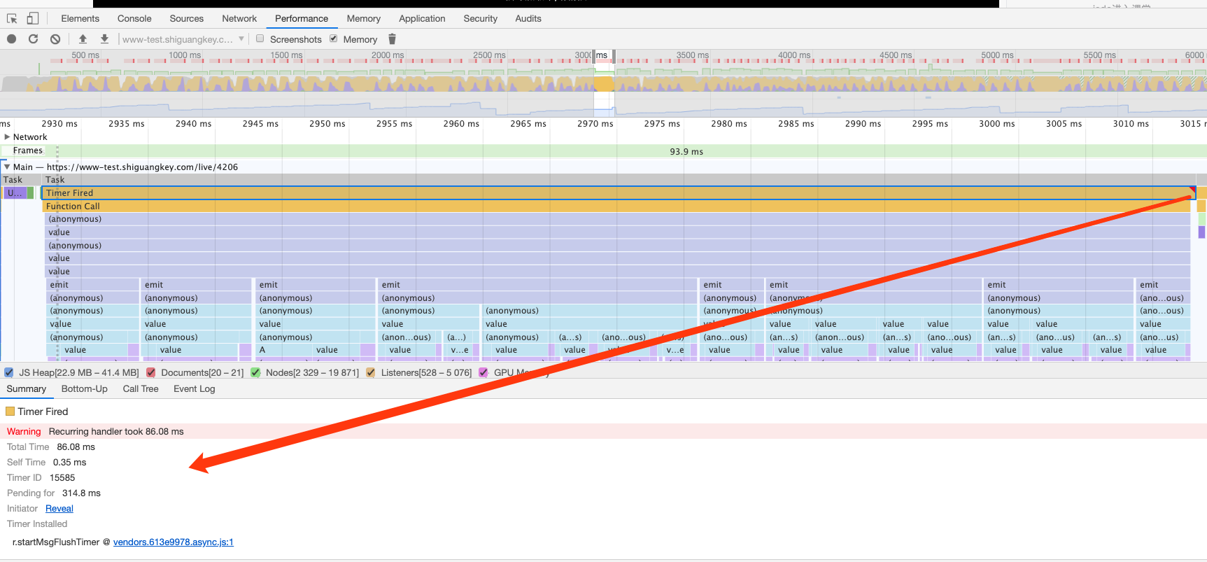Viewport: 1207px width, 562px height.
Task: Click the 'Total Time 86.08 ms' value
Action: tap(76, 447)
